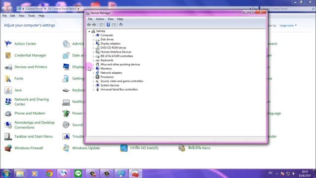Open the Large icons view dropdown
This screenshot has height=178, width=316.
(x=288, y=25)
